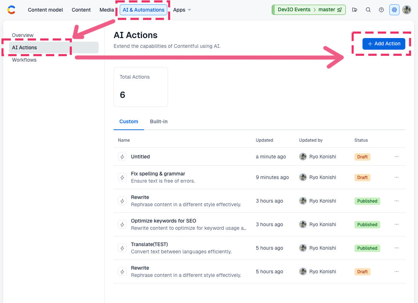Click the 'Rewrite content to optimize for keyword usage' description
This screenshot has width=418, height=303.
click(x=189, y=228)
